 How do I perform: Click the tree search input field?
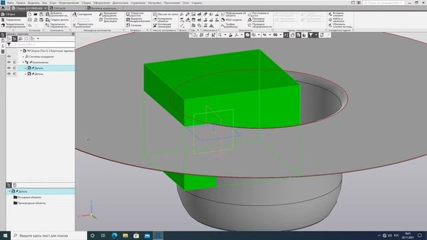43,45
